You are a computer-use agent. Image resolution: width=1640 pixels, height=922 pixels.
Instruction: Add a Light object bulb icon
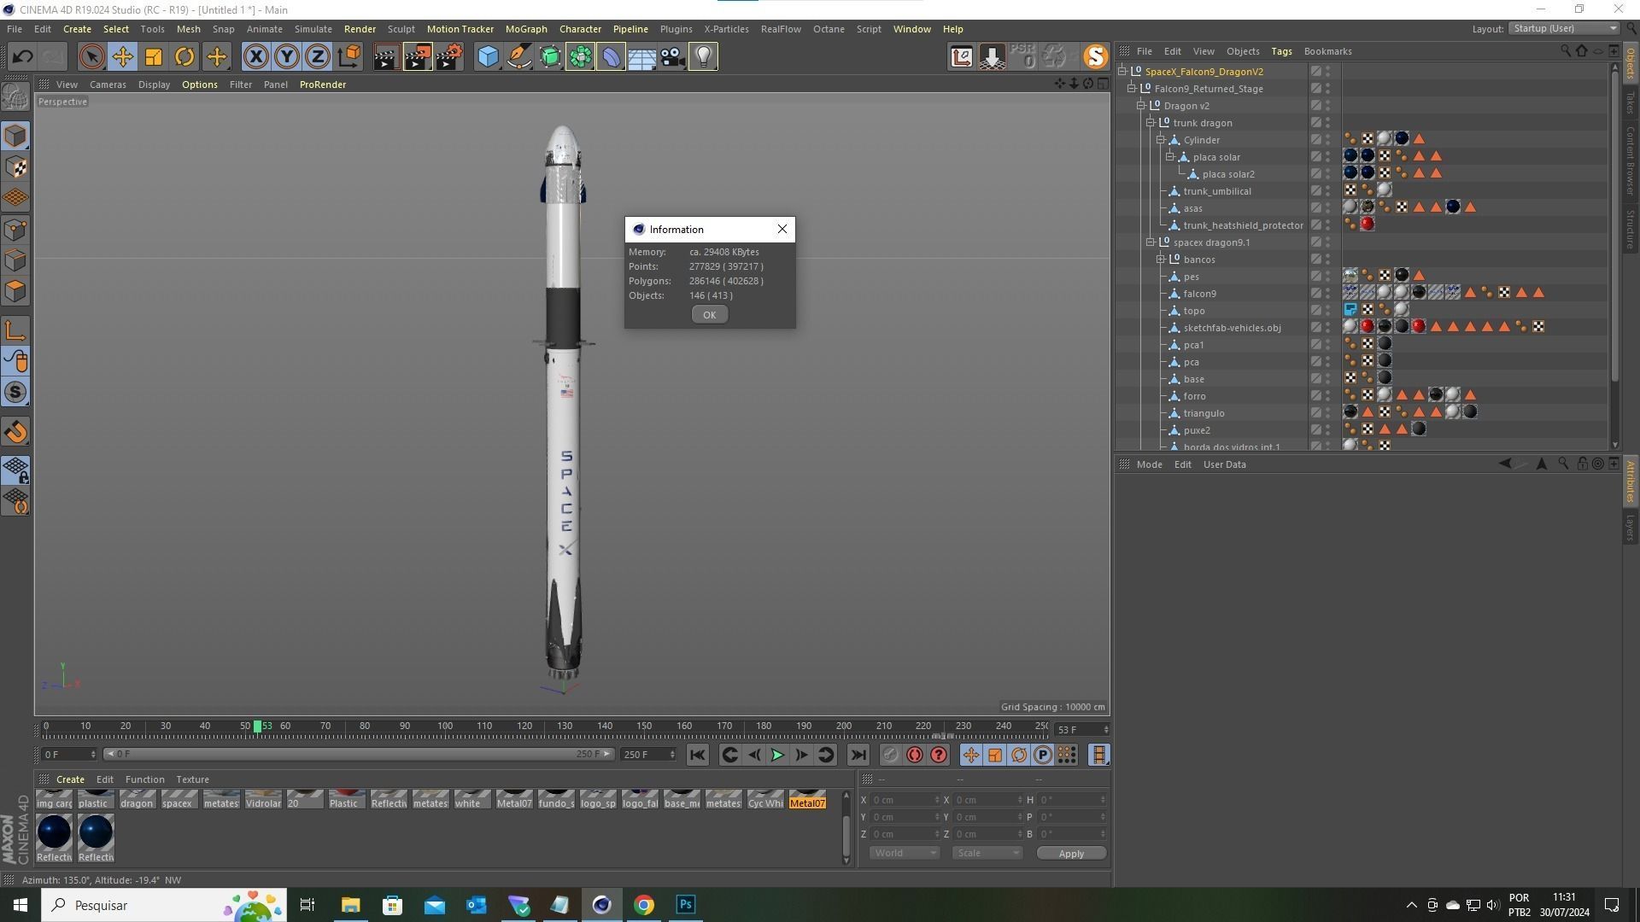(x=703, y=57)
